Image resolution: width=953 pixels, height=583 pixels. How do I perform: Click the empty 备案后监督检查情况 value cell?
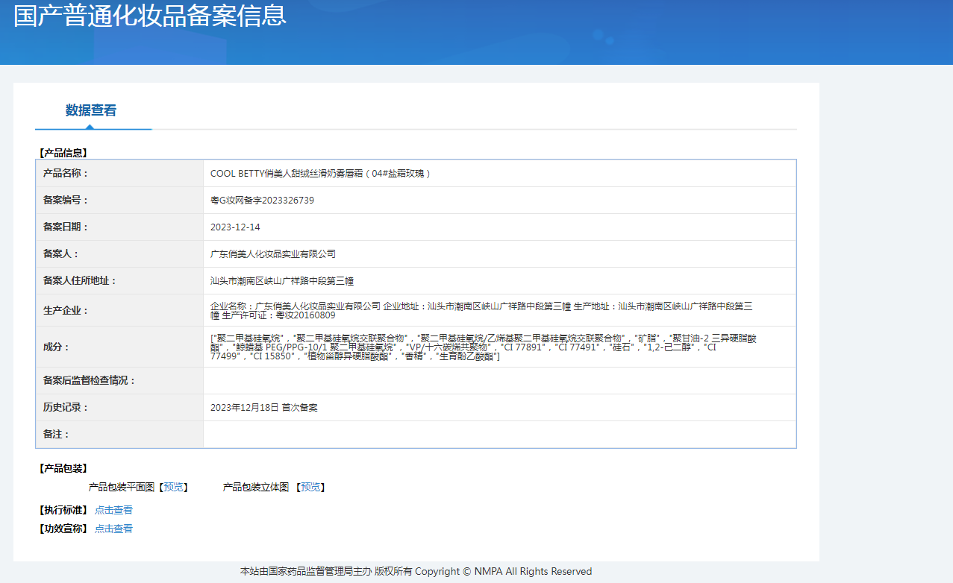[499, 381]
